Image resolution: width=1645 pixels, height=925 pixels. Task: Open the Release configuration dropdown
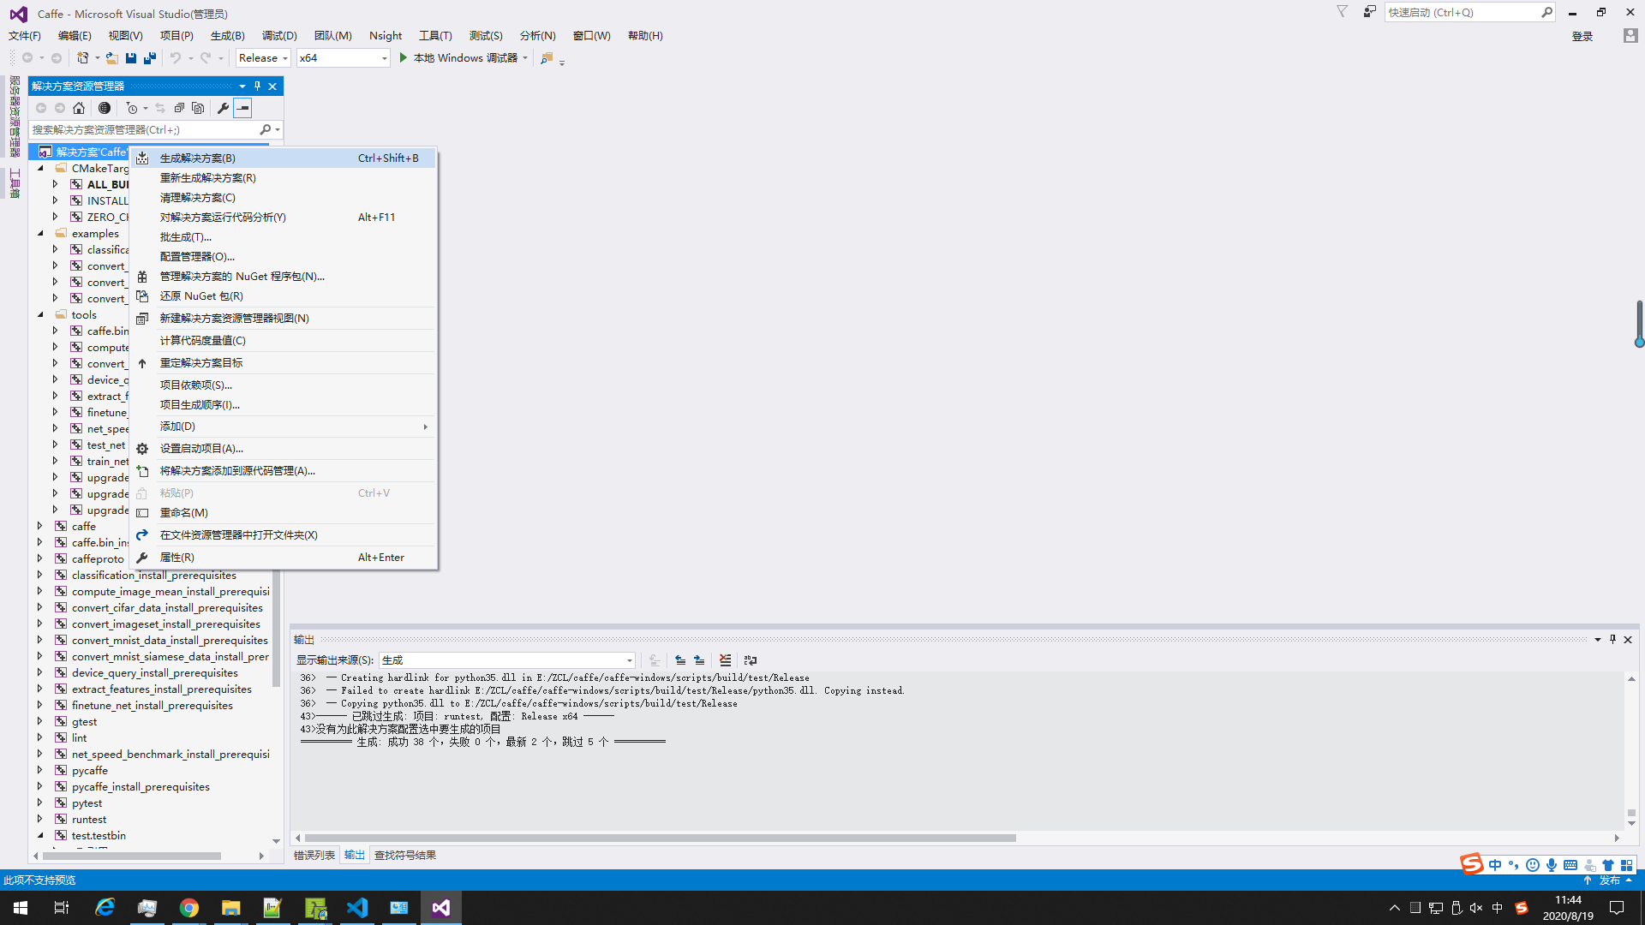[x=263, y=58]
